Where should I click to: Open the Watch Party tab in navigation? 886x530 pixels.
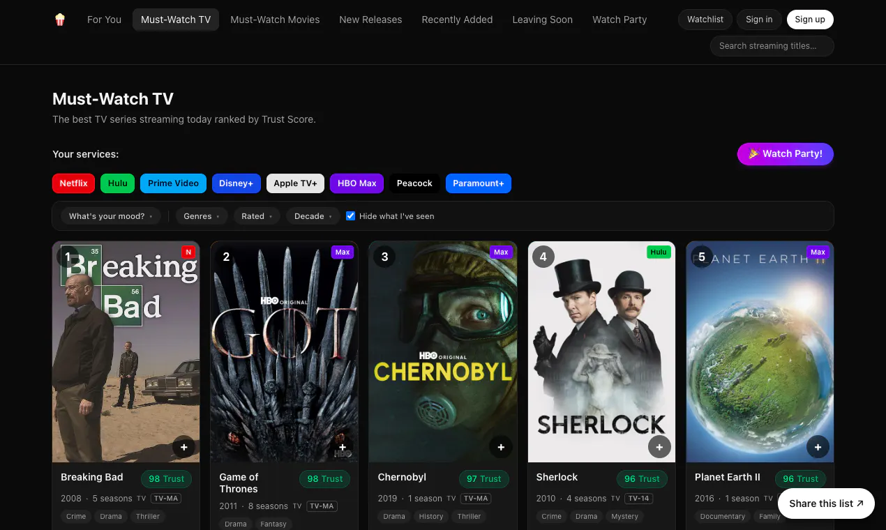click(620, 20)
